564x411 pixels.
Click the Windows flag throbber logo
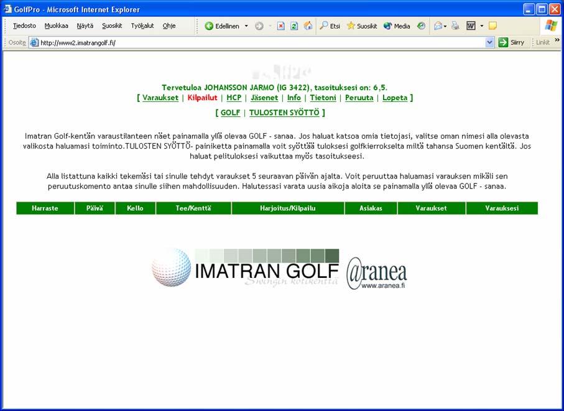point(550,26)
